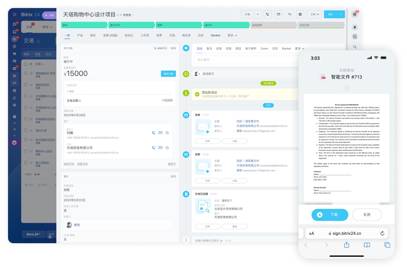Viewport: 407px width, 271px height.
Task: Sort by the 交易 column header
Action: (x=40, y=64)
